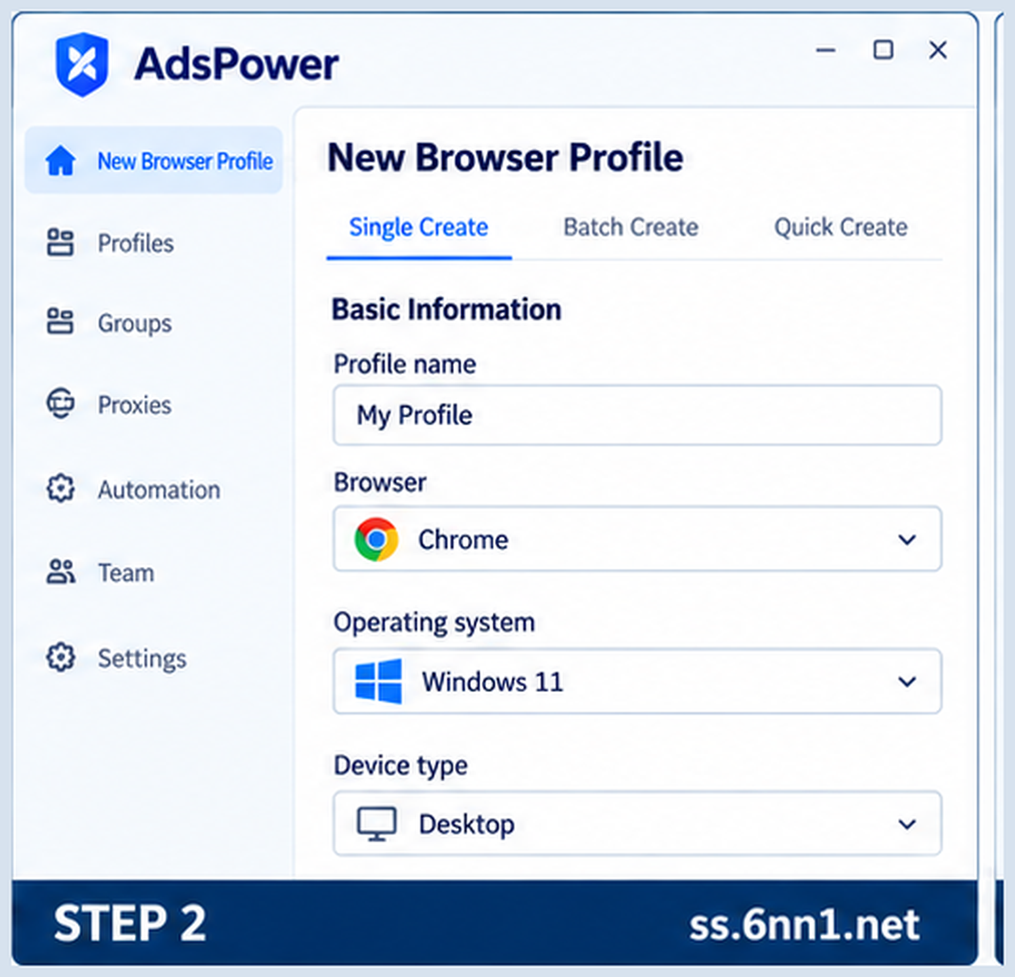Click the monitor icon in Device type field
Viewport: 1015px width, 977px height.
(x=376, y=823)
